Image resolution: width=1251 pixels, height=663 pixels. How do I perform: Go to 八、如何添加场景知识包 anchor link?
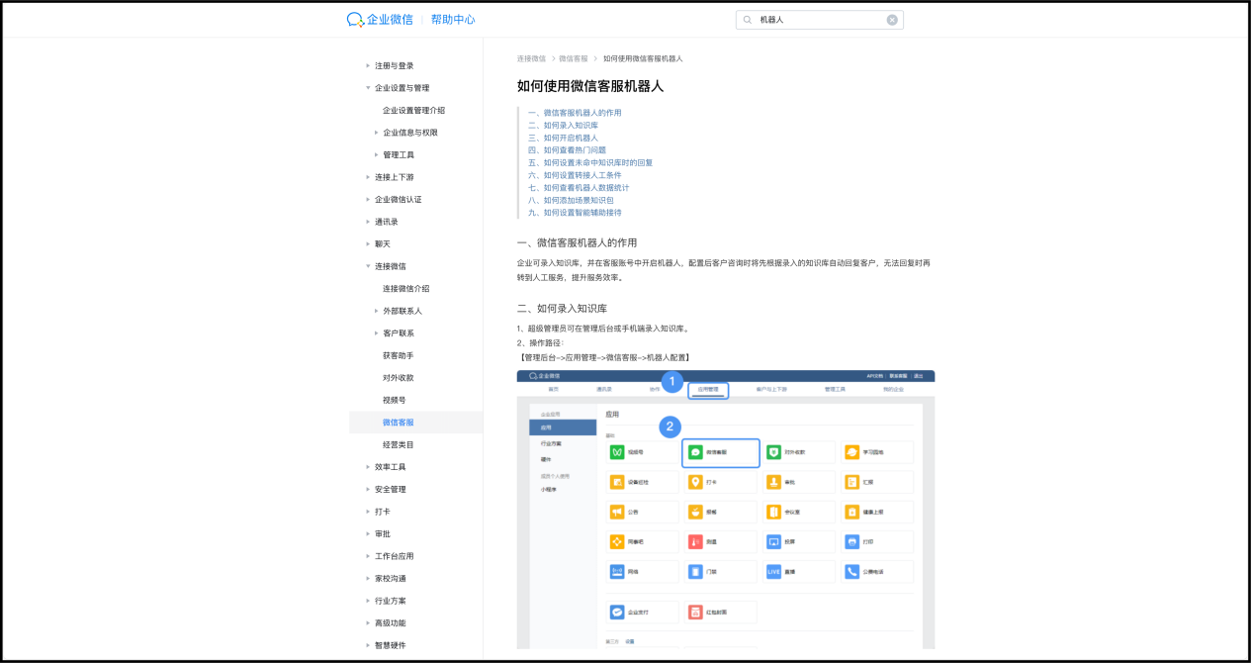click(x=578, y=200)
